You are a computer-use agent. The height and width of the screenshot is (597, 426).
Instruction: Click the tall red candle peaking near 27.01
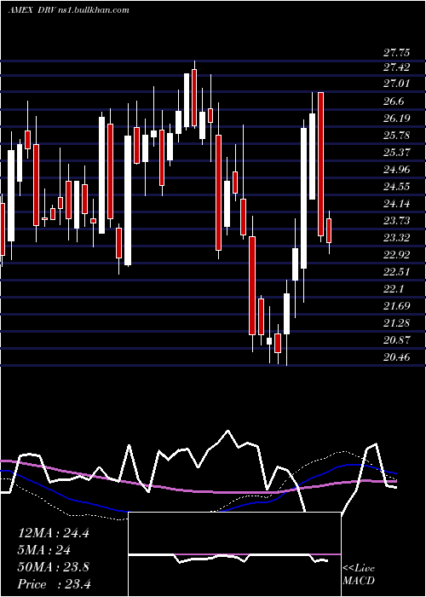pos(321,164)
